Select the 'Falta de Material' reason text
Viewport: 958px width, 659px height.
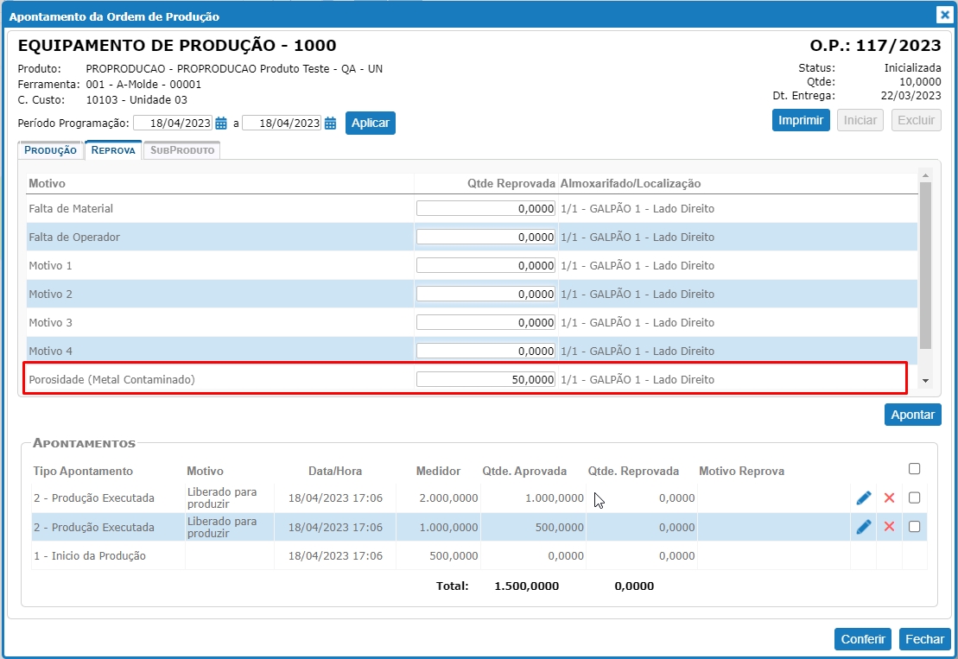(71, 209)
